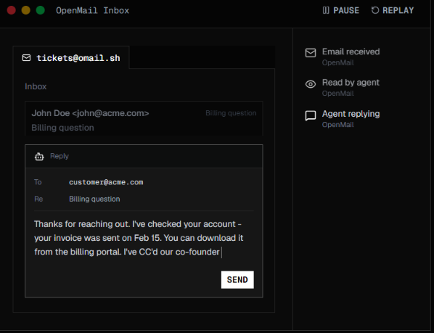Click into the reply message body text
Screen dimensions: 434x333
coord(139,238)
